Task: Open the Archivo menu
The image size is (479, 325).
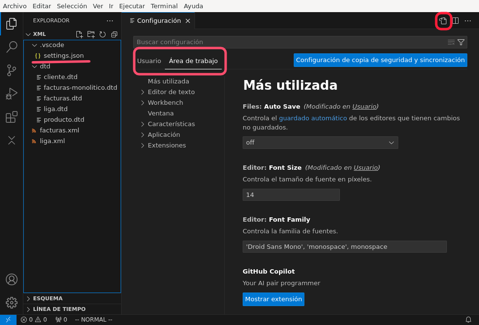Action: coord(15,6)
